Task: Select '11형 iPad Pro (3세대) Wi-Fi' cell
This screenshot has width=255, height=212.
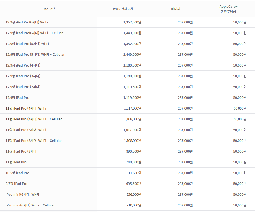Action: pos(26,130)
